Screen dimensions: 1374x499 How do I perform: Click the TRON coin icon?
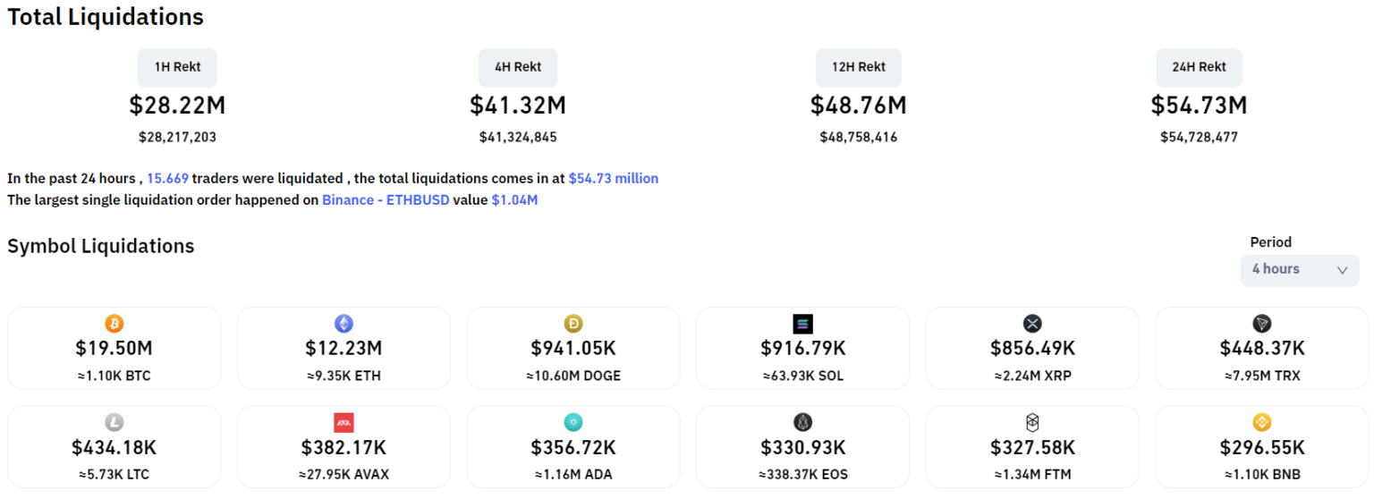(x=1262, y=324)
